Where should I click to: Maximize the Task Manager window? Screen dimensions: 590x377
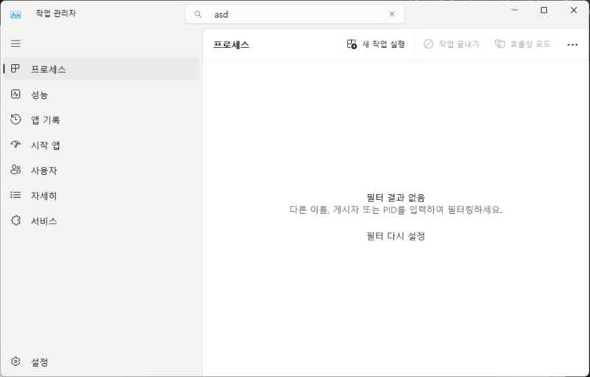point(544,10)
